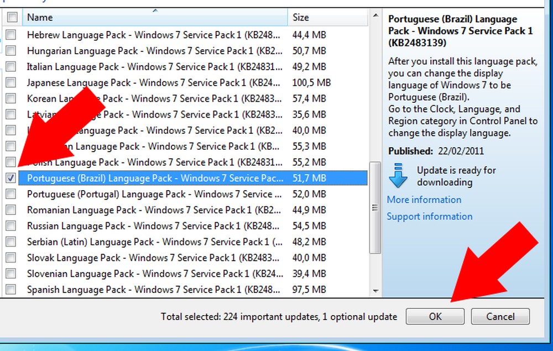Open the More information link
The width and height of the screenshot is (553, 351).
[x=424, y=200]
